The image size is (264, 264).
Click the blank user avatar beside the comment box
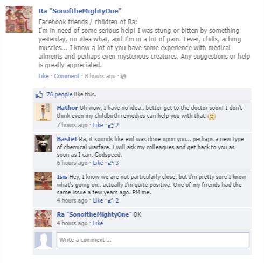click(x=43, y=241)
